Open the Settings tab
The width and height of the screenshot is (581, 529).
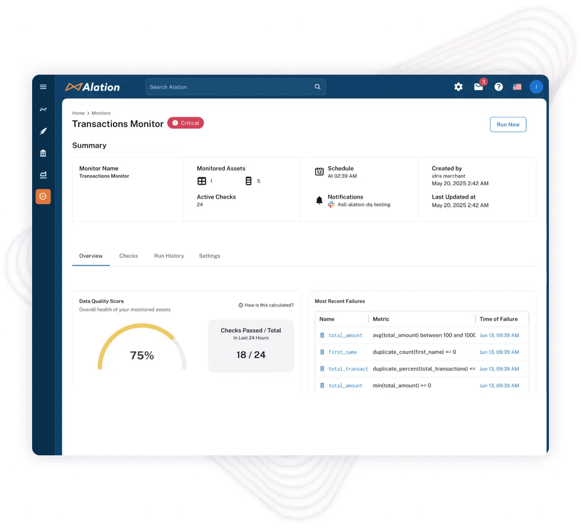coord(209,256)
